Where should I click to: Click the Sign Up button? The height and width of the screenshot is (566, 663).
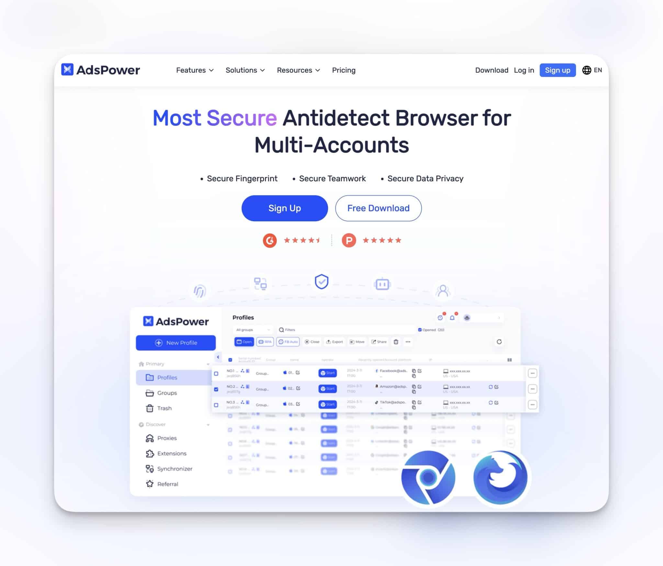click(285, 208)
